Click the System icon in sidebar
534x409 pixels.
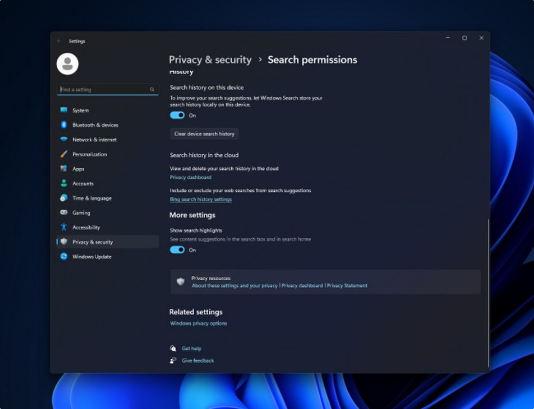coord(64,110)
